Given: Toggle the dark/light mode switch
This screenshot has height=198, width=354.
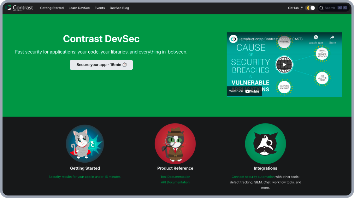Looking at the screenshot, I should coord(310,8).
